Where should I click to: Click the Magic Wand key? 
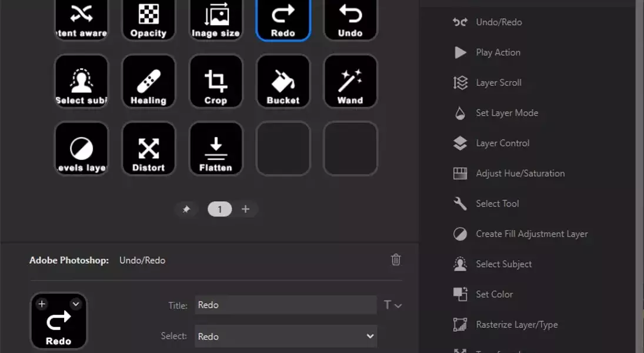350,82
